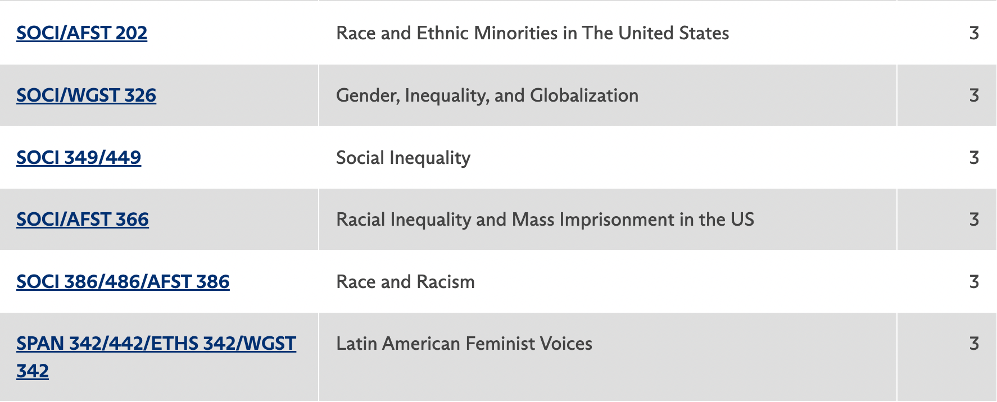Click the credit value for Social Inequality

[974, 158]
